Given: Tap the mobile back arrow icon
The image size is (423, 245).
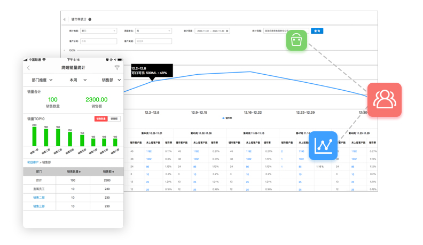Looking at the screenshot, I should 29,68.
